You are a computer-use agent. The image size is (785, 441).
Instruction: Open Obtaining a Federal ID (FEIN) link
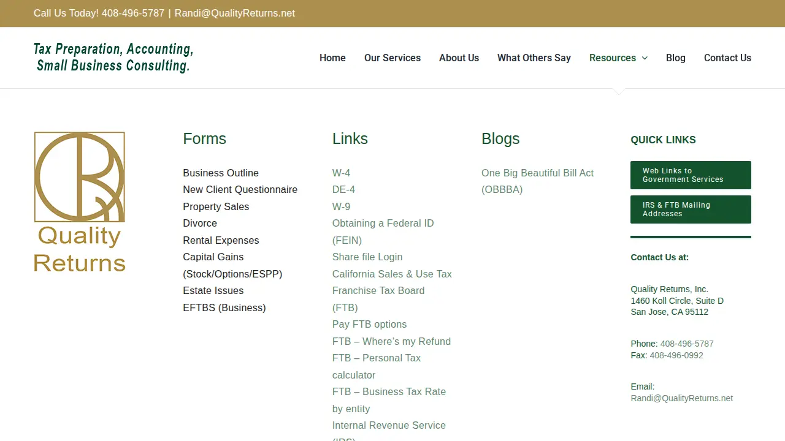click(x=383, y=232)
